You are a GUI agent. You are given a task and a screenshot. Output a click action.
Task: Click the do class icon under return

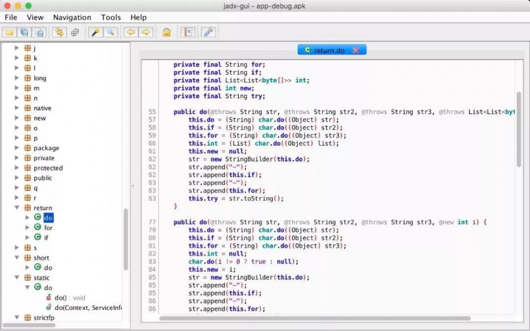coord(38,217)
